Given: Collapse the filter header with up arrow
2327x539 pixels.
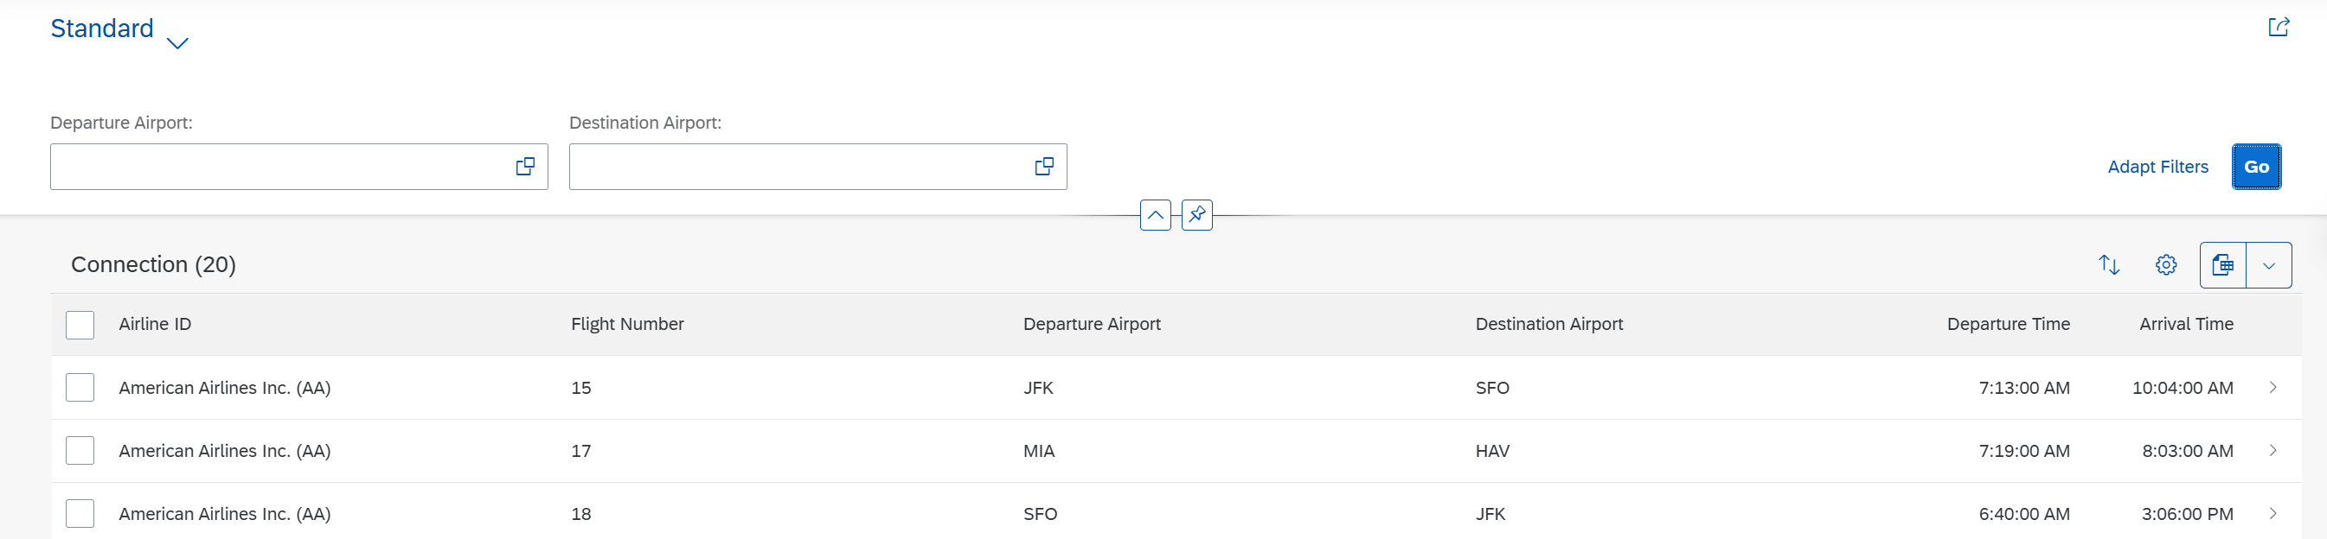Looking at the screenshot, I should [1155, 215].
